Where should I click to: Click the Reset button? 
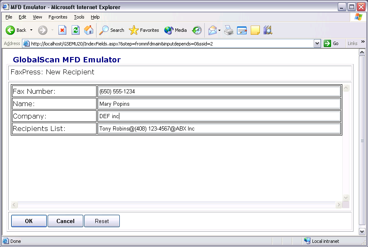click(x=102, y=221)
